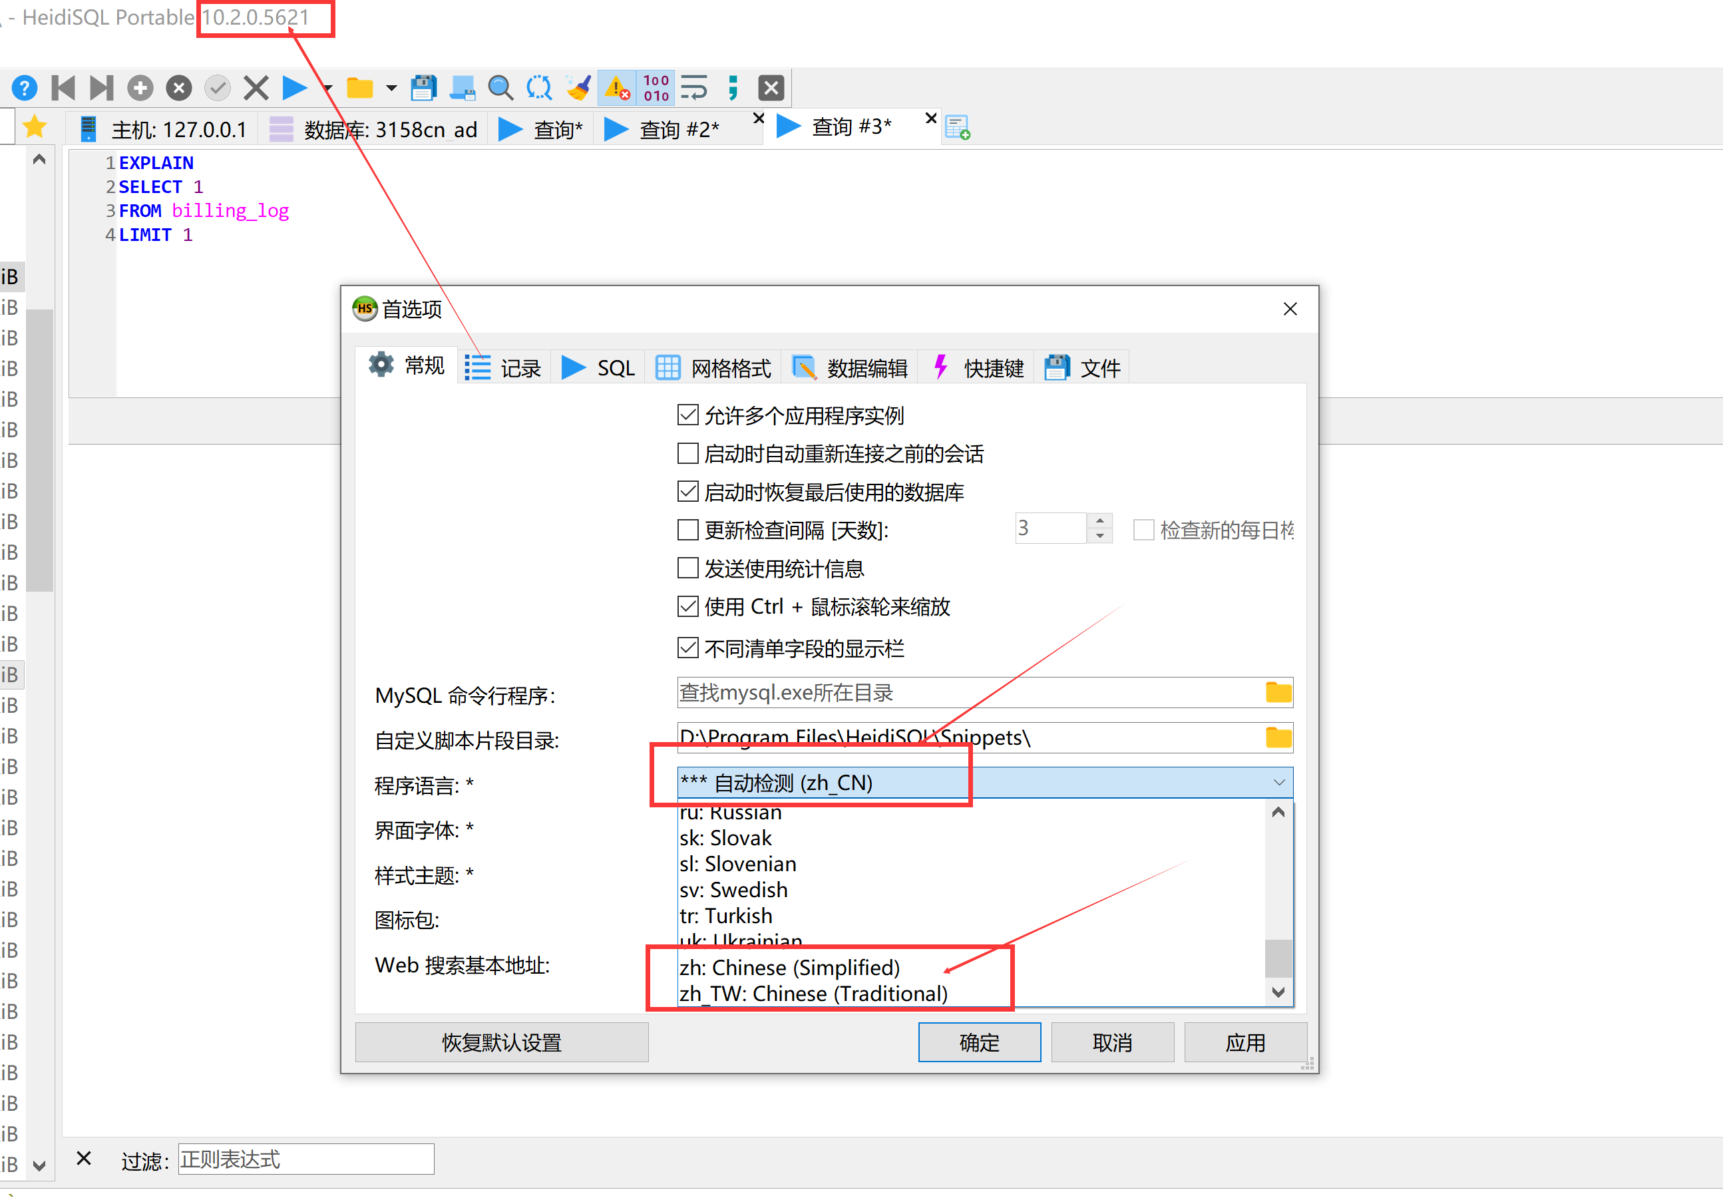Open the 记录 preferences tab
Image resolution: width=1723 pixels, height=1198 pixels.
(504, 368)
